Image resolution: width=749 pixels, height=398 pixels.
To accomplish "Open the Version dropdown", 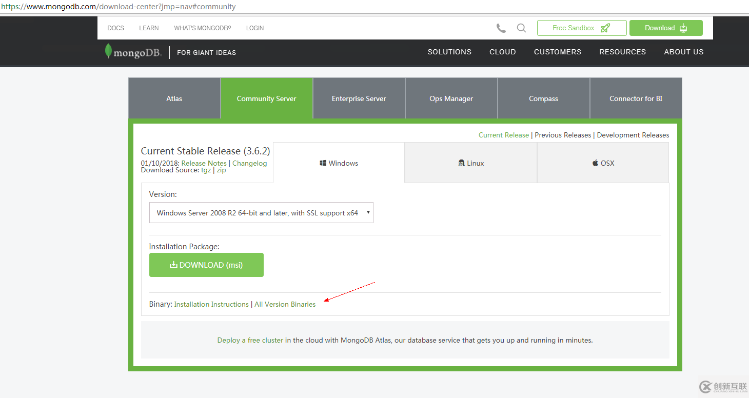I will pyautogui.click(x=261, y=213).
